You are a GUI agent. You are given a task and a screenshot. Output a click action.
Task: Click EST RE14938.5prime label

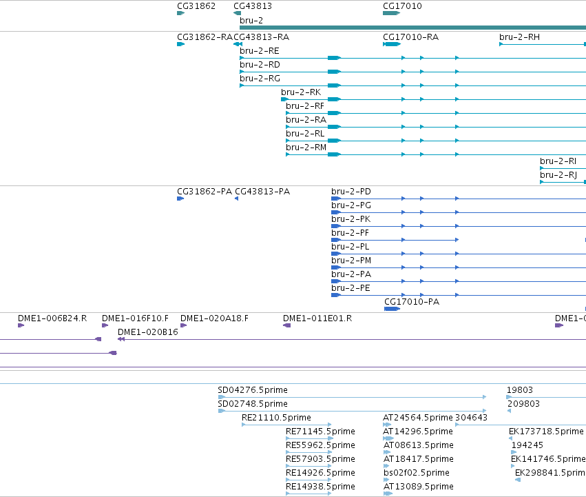(320, 487)
